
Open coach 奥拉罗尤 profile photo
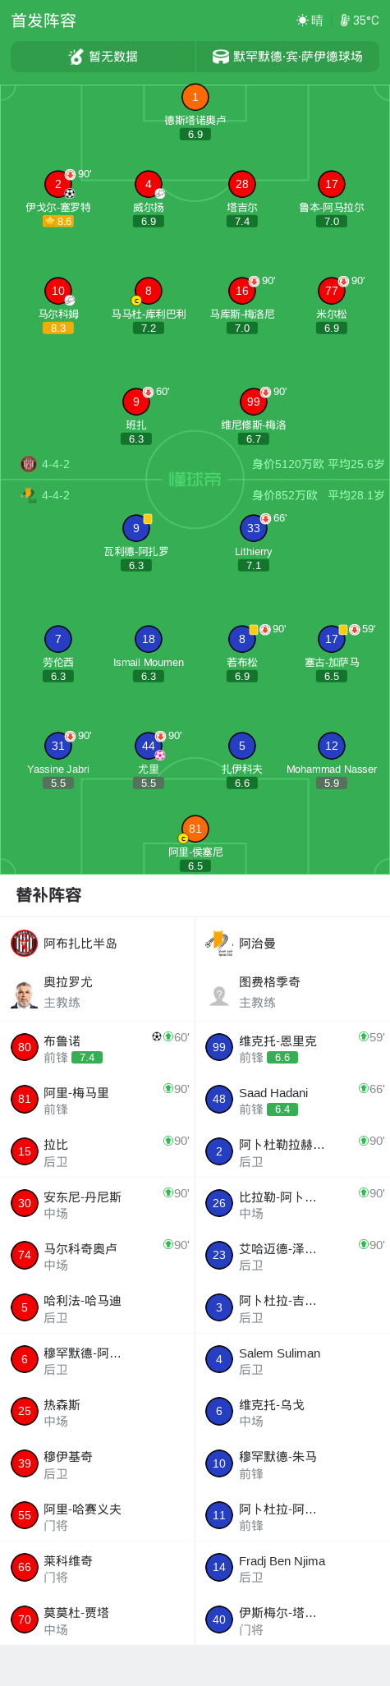(x=25, y=994)
